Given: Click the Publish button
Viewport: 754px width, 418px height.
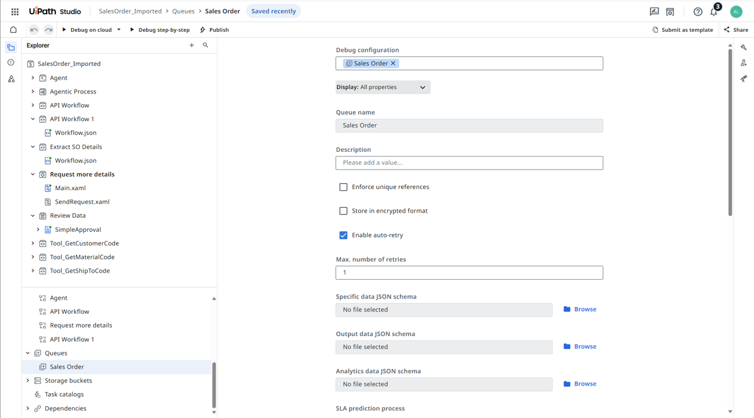Looking at the screenshot, I should coord(214,29).
